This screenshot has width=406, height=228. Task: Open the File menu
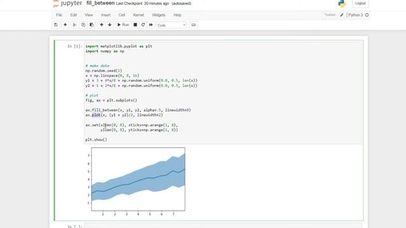(x=59, y=15)
